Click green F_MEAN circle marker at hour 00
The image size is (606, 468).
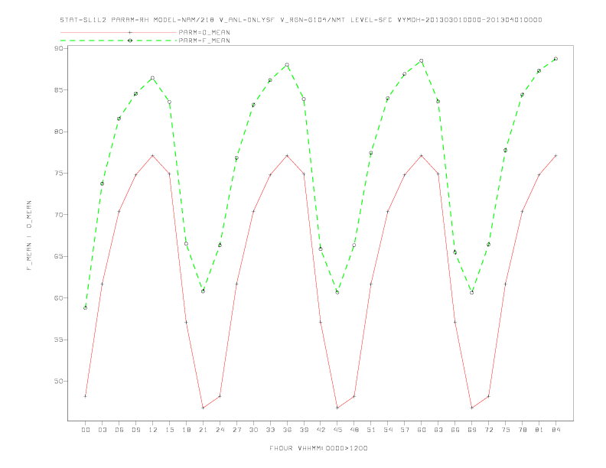pyautogui.click(x=86, y=307)
